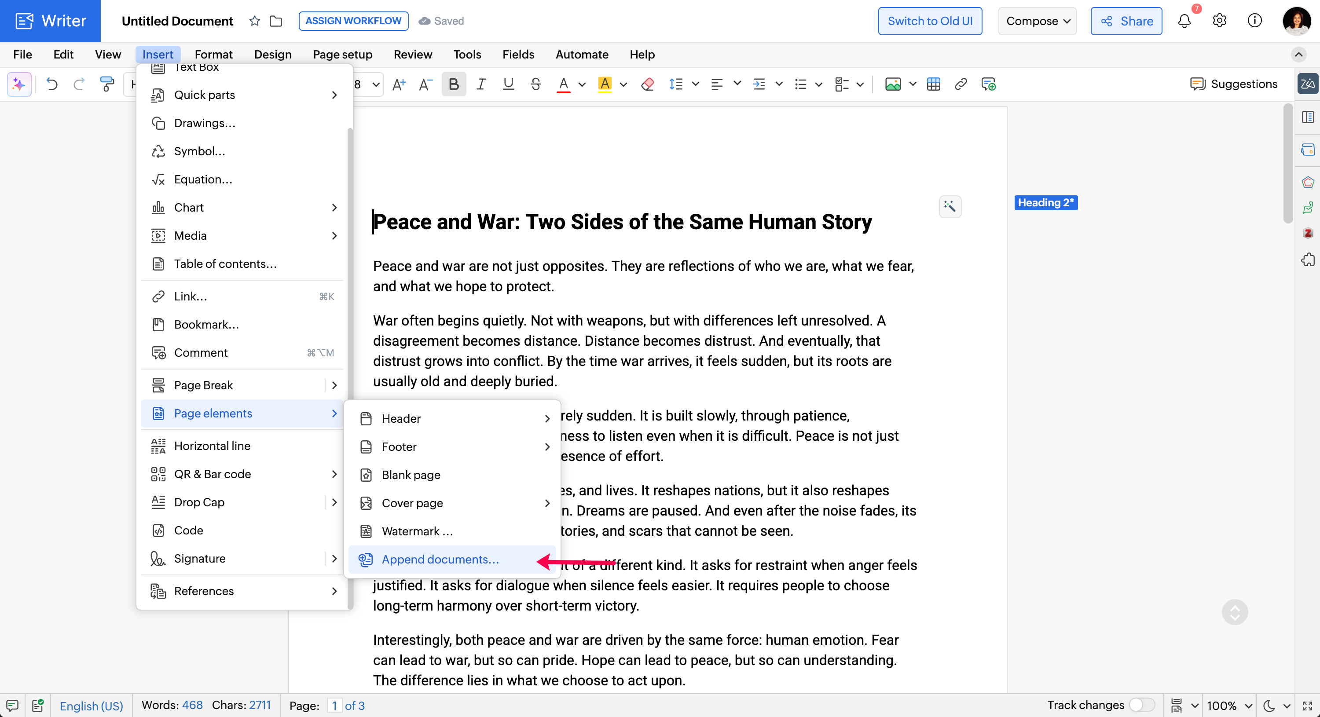The height and width of the screenshot is (717, 1320).
Task: Open the Compose dropdown
Action: [x=1037, y=21]
